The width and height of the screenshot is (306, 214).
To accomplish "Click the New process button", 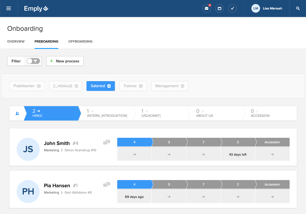I will [x=65, y=61].
